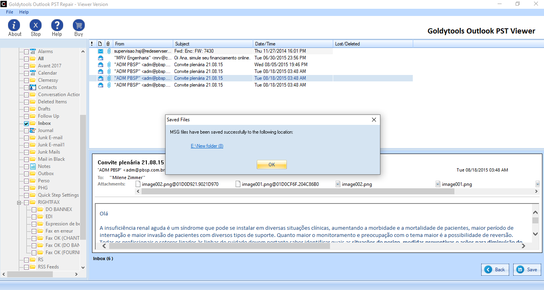The image size is (544, 290).
Task: Click envelope icon of supervisao.hsj email
Action: click(100, 51)
